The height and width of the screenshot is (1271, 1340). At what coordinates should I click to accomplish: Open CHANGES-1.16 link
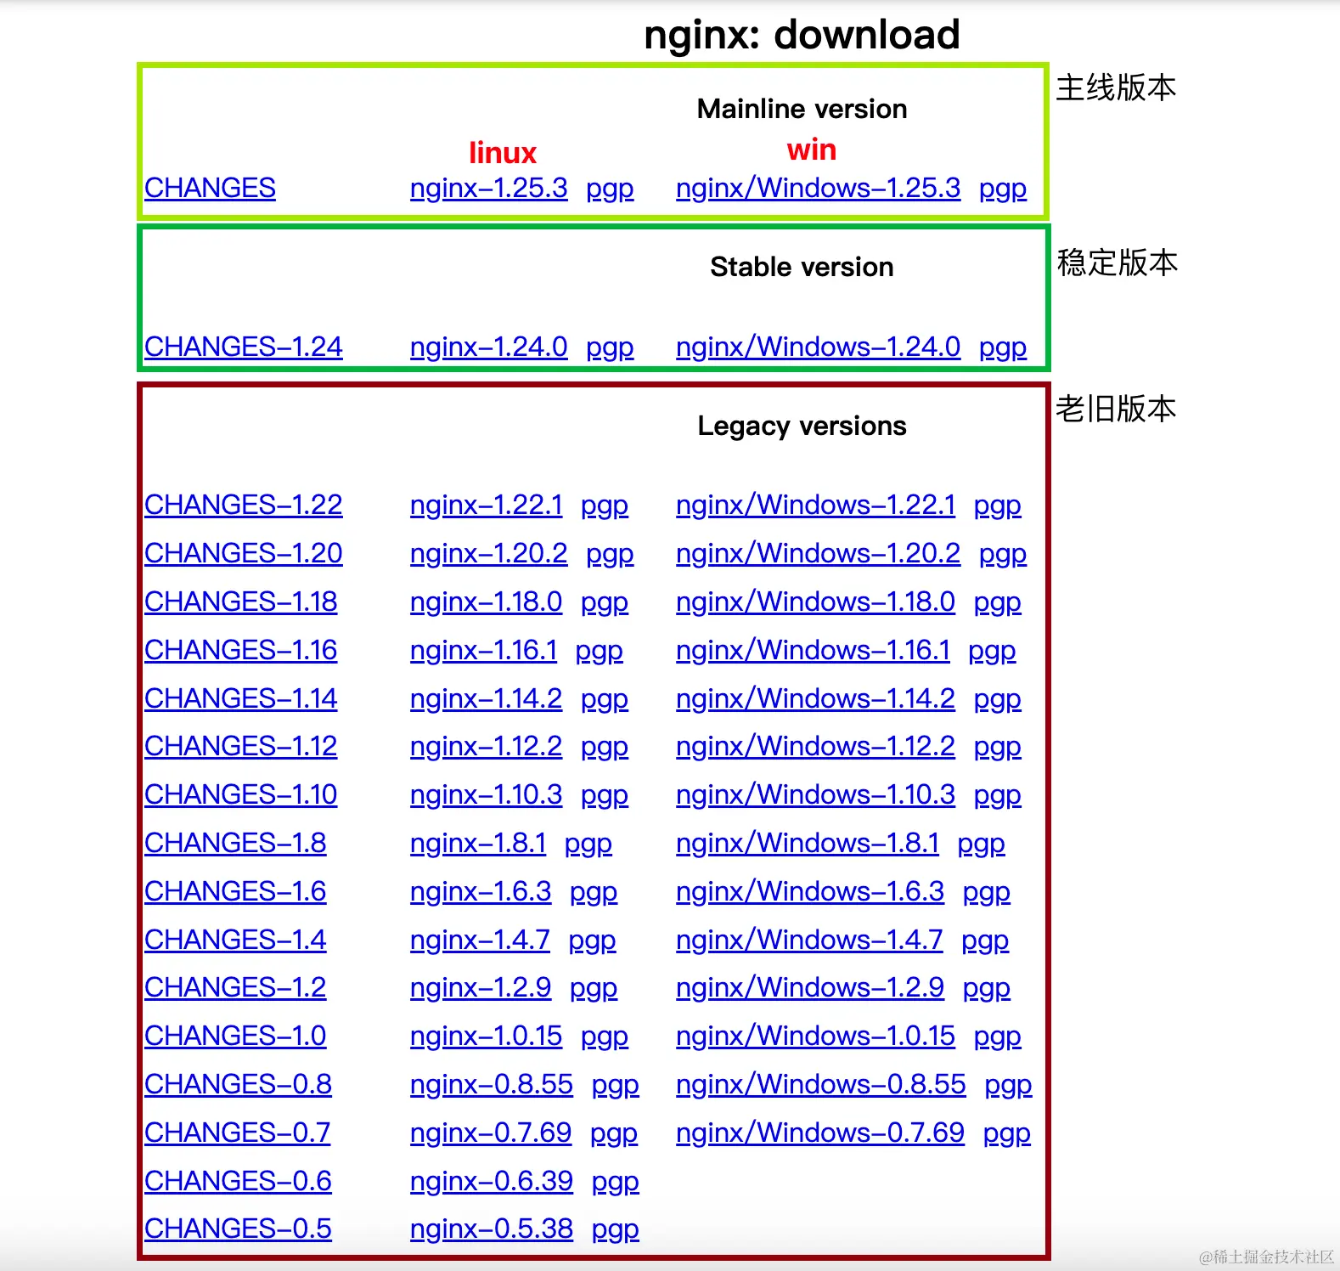(241, 650)
